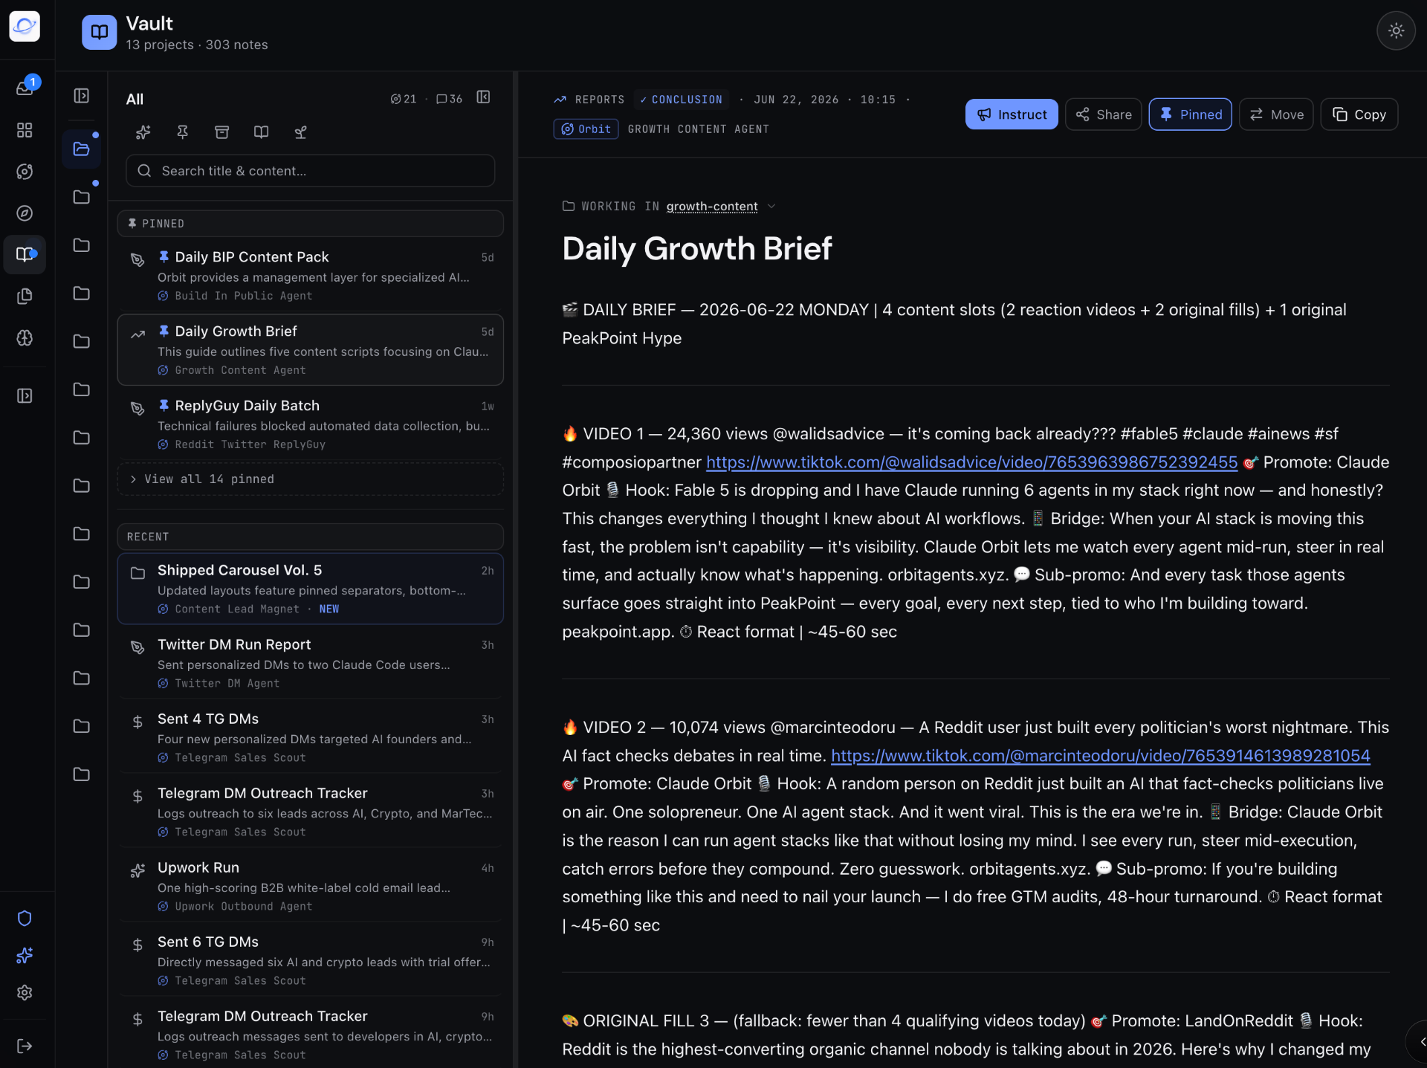The image size is (1427, 1068).
Task: Click the Copy button
Action: [1359, 114]
